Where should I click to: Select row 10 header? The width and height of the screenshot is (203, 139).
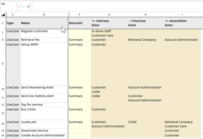pyautogui.click(x=3, y=89)
